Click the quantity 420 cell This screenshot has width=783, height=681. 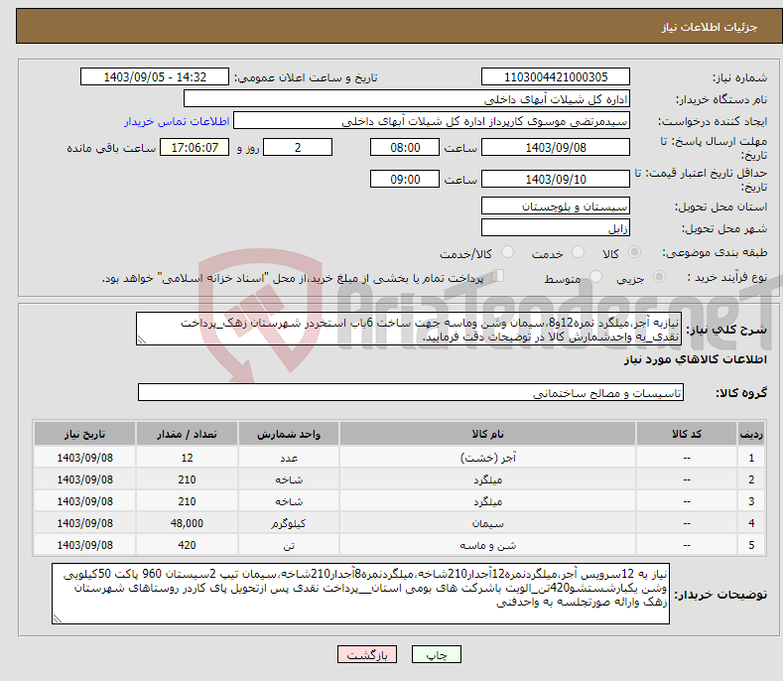(x=187, y=545)
